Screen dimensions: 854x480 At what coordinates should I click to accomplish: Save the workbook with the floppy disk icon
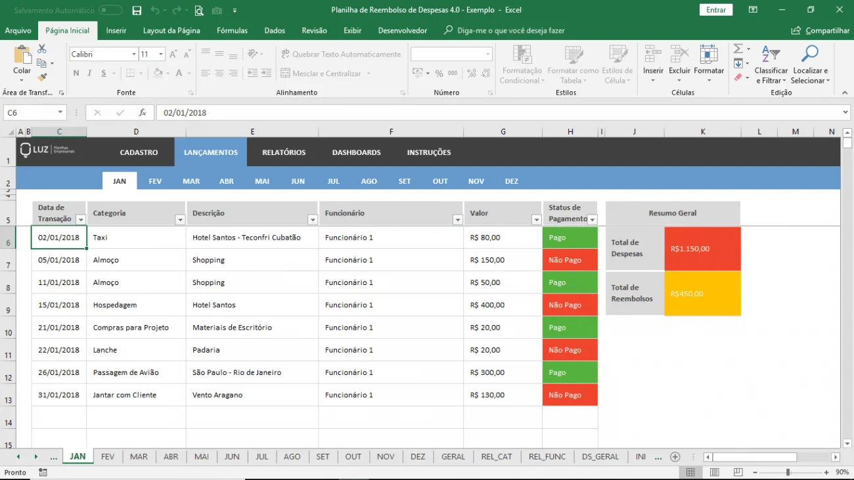[x=137, y=11]
